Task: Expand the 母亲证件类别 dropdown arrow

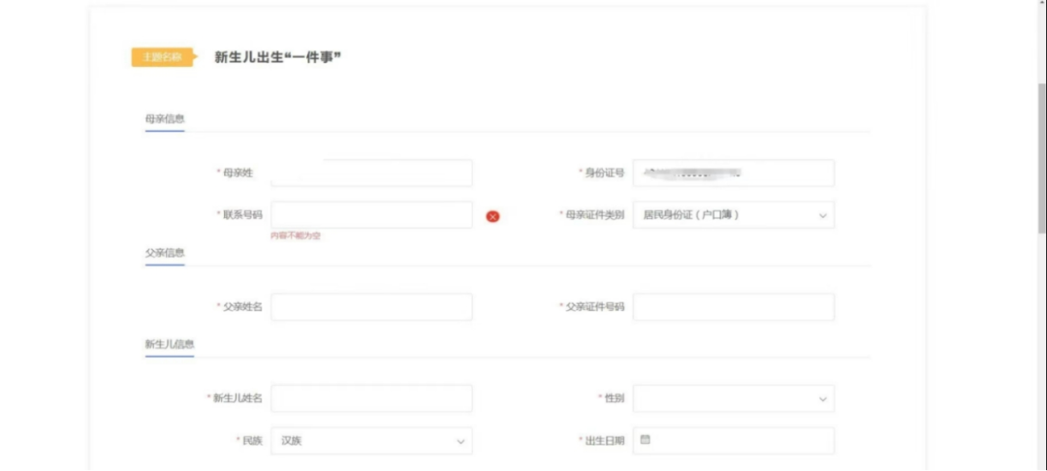Action: pos(822,216)
